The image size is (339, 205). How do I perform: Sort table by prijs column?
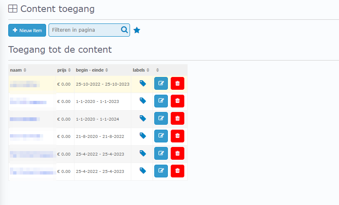(x=64, y=70)
